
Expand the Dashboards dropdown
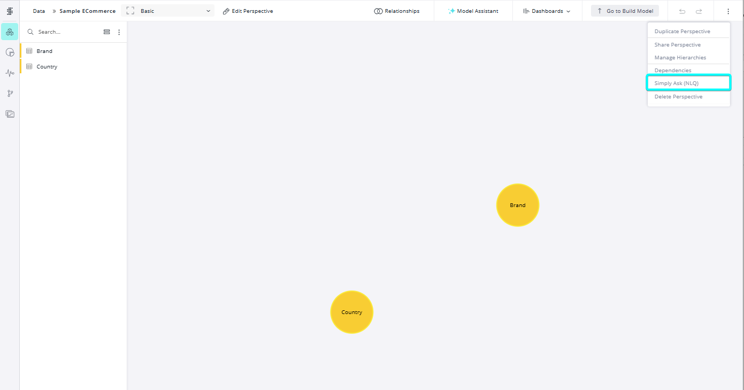coord(547,11)
